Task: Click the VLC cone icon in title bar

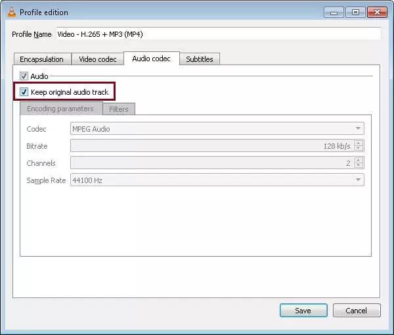Action: [x=12, y=12]
